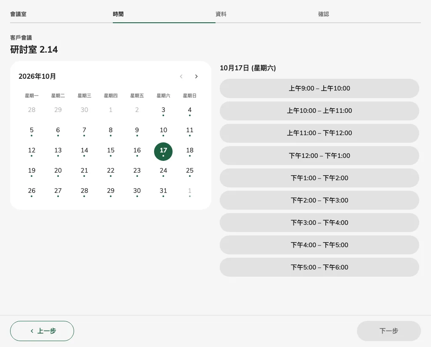Select October 20 on the calendar
The image size is (431, 347).
(x=58, y=171)
